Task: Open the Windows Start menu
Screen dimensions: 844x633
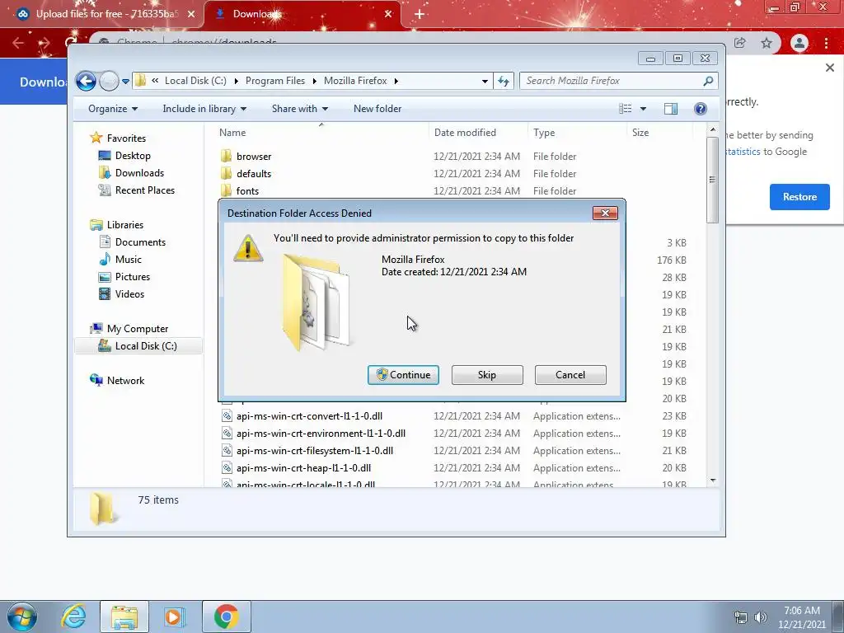Action: click(x=21, y=617)
